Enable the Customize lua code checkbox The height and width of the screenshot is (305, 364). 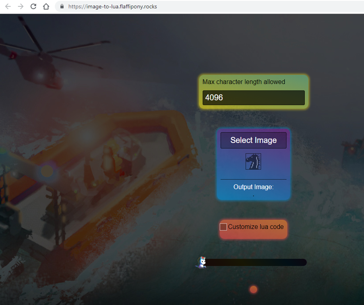(223, 227)
